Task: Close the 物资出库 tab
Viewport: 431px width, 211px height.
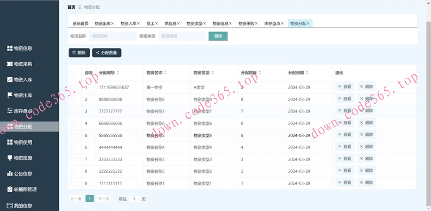Action: (x=112, y=23)
